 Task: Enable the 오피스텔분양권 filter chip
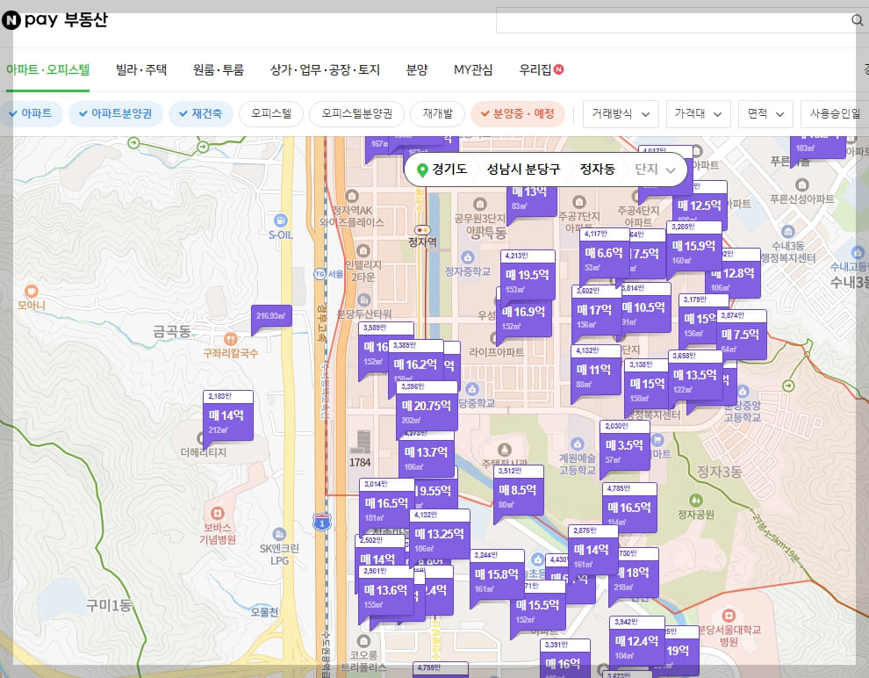pyautogui.click(x=357, y=113)
